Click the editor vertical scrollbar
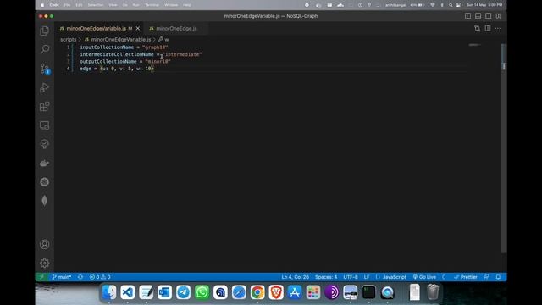This screenshot has width=542, height=305. 504,149
